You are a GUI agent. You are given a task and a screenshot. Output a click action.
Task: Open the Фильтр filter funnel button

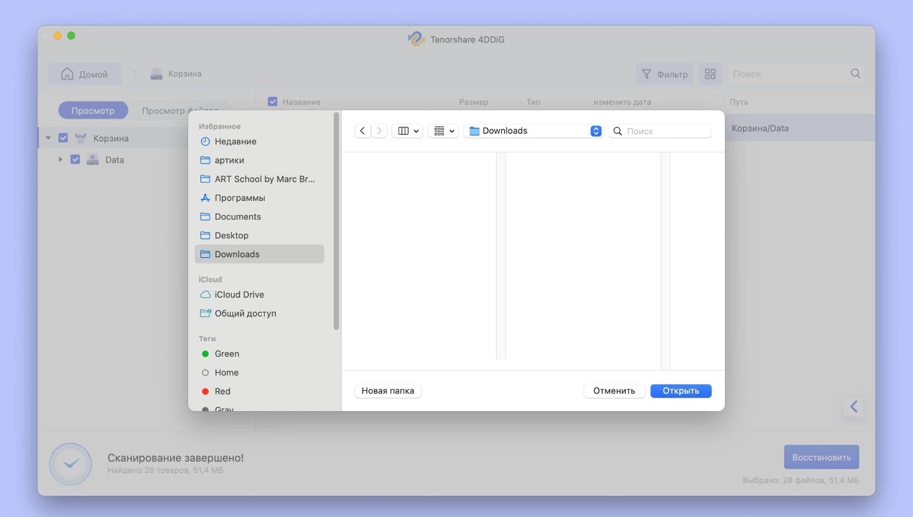(x=664, y=74)
